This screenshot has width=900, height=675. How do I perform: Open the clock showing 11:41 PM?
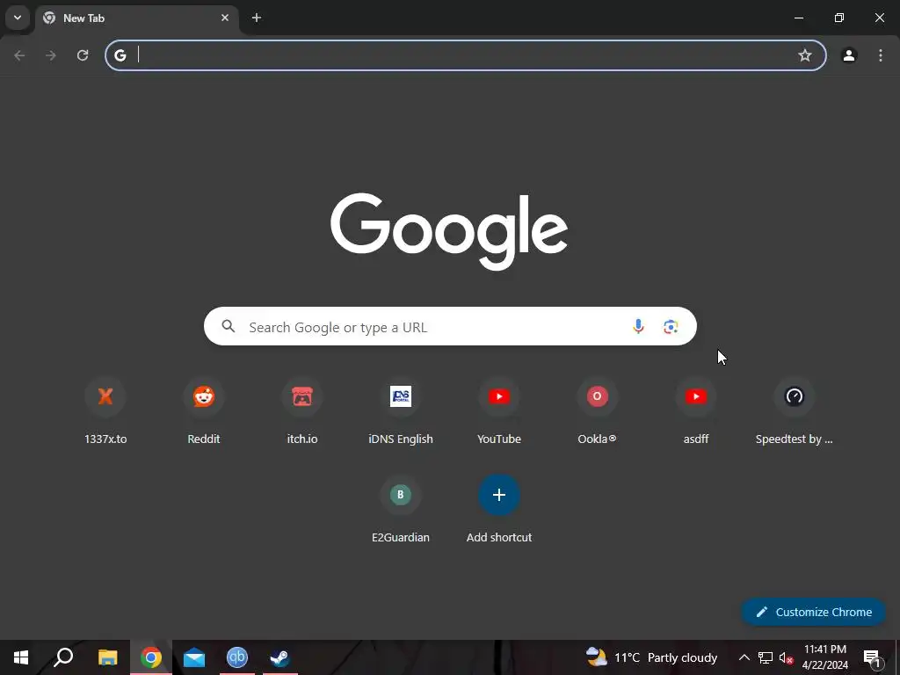(824, 657)
